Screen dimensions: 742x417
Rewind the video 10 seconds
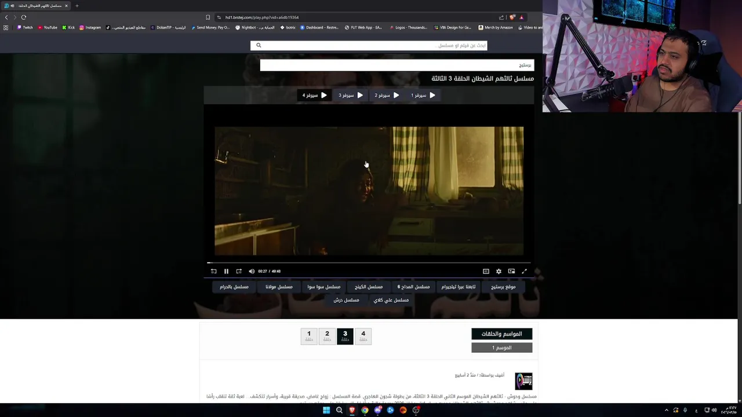(x=213, y=271)
